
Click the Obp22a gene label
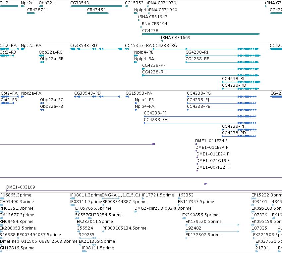47,3
